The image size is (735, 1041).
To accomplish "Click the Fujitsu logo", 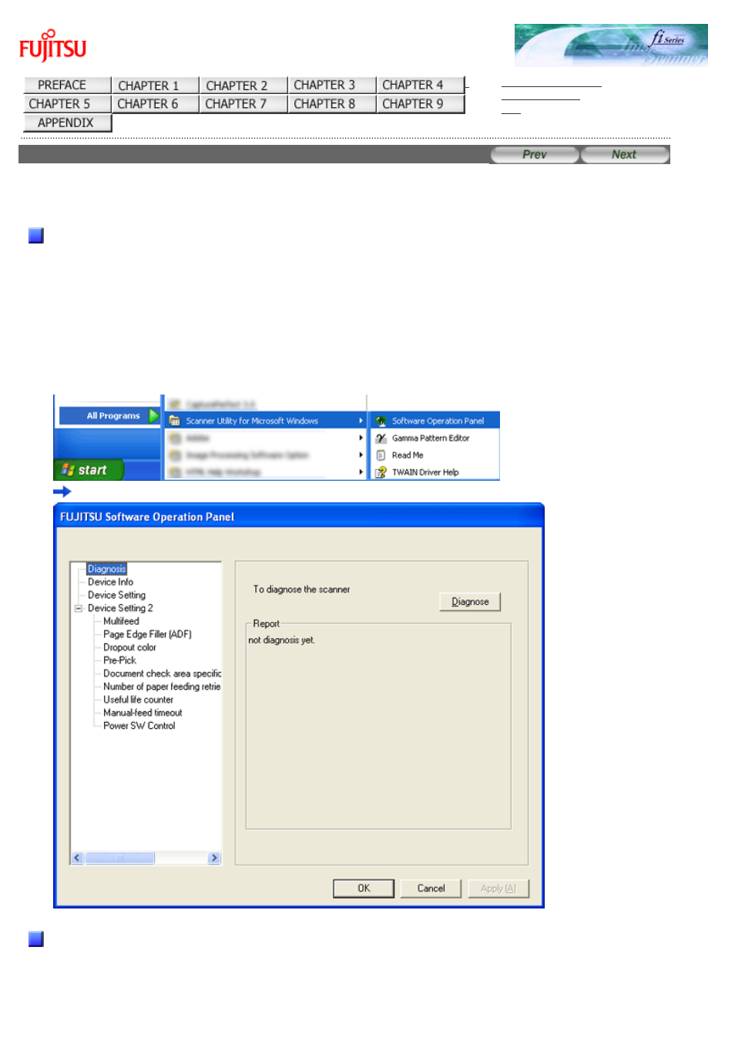I will point(52,45).
